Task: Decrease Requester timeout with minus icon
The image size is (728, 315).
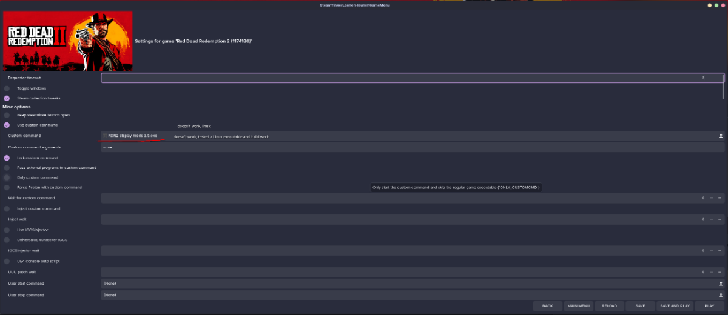Action: coord(712,78)
